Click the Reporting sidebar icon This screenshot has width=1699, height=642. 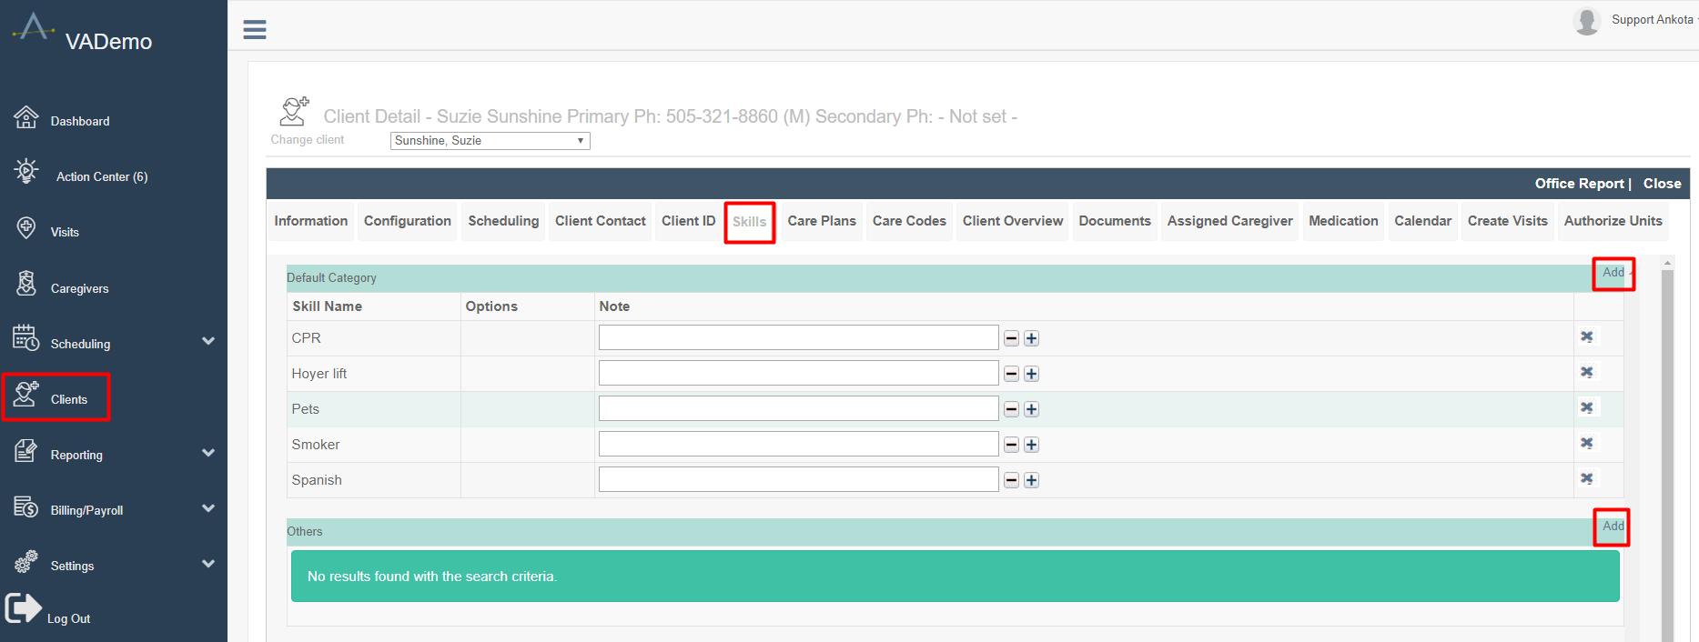point(26,450)
